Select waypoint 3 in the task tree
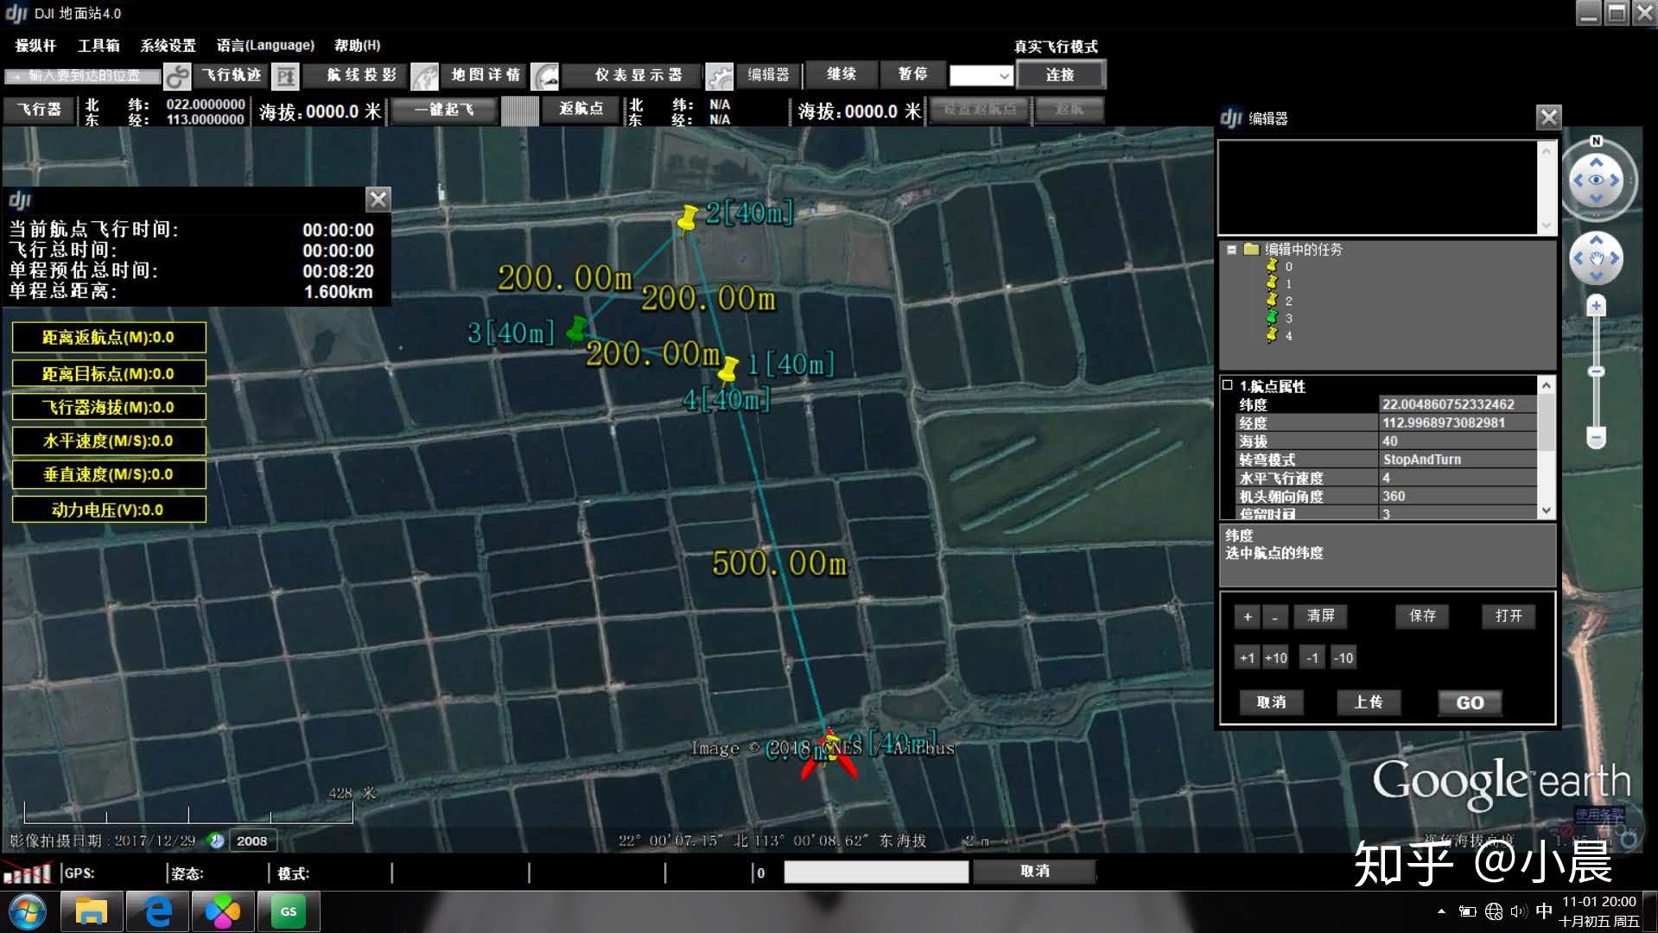1658x933 pixels. click(x=1288, y=319)
